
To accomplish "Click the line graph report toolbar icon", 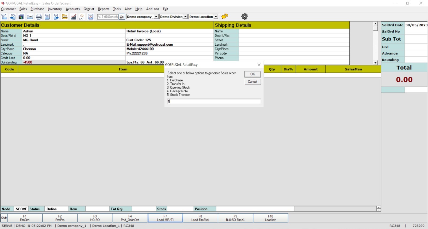I will pos(91,17).
